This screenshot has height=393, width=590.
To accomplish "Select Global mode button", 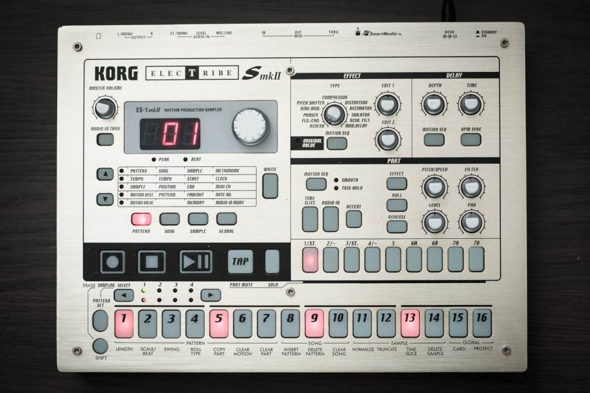I will point(226,219).
